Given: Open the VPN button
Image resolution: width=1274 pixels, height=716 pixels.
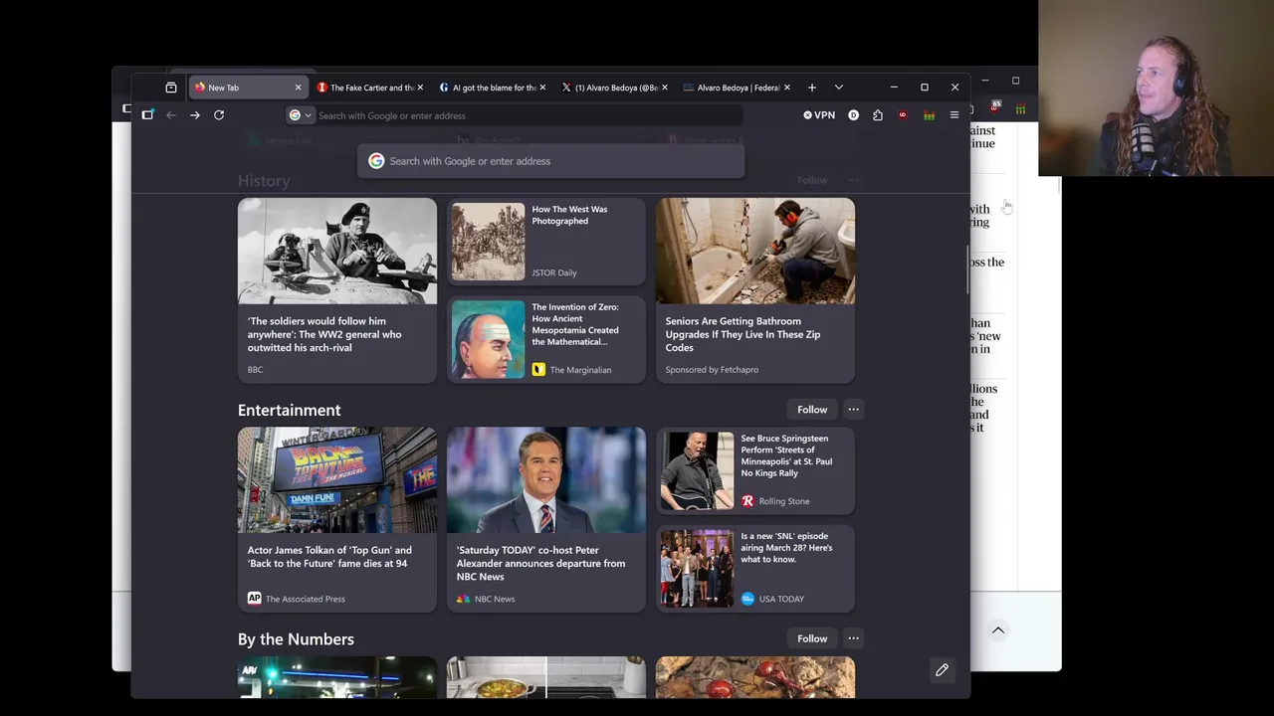Looking at the screenshot, I should click(x=819, y=115).
